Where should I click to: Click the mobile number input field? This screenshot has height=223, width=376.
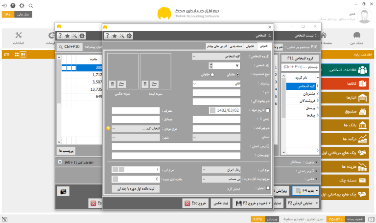[x=136, y=120]
